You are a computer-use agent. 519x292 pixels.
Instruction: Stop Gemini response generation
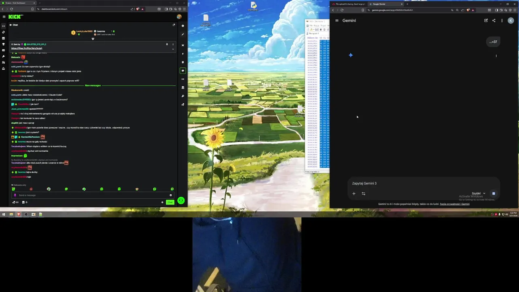click(x=493, y=193)
